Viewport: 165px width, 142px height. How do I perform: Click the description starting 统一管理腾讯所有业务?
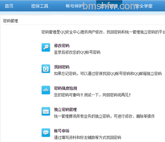click(x=104, y=116)
